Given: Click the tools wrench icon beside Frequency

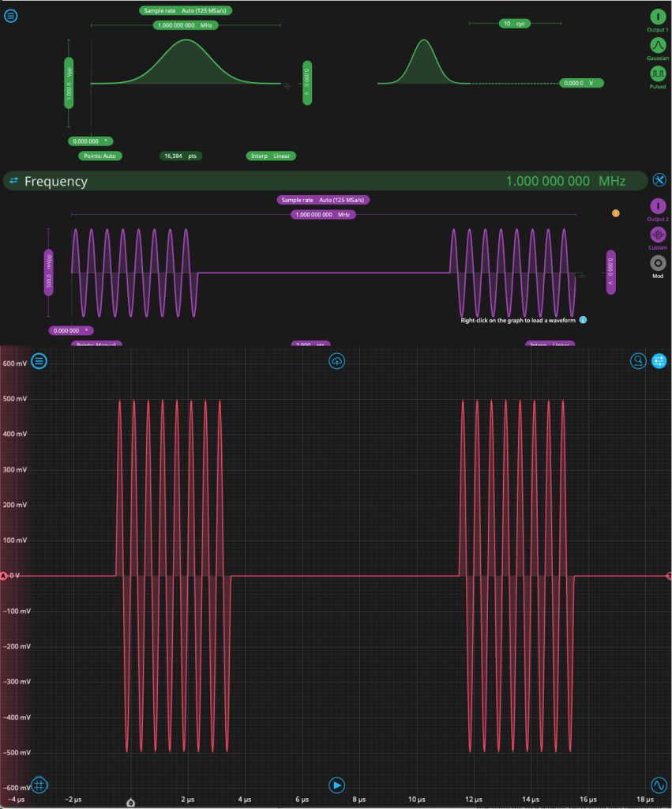Looking at the screenshot, I should pyautogui.click(x=659, y=180).
